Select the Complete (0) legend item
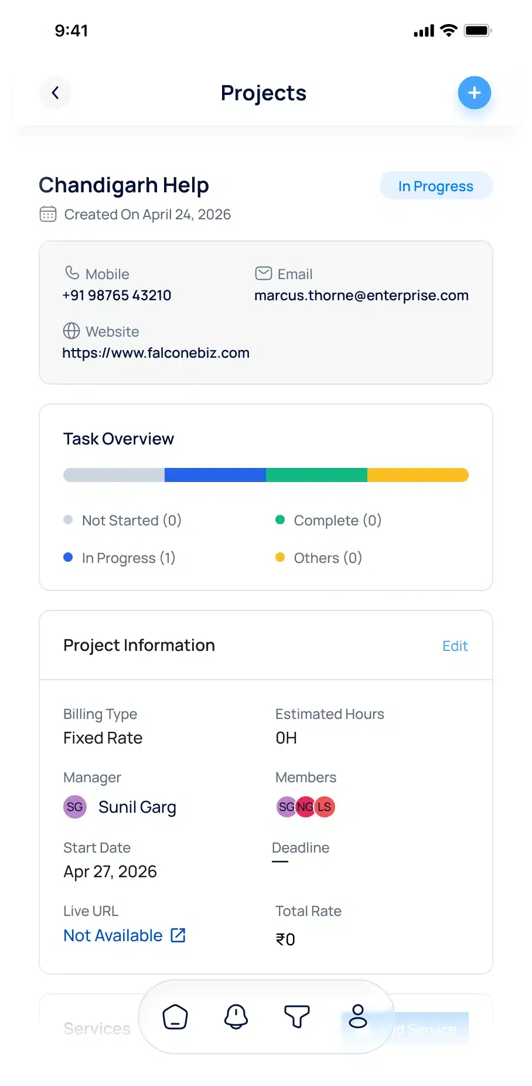 click(x=329, y=520)
